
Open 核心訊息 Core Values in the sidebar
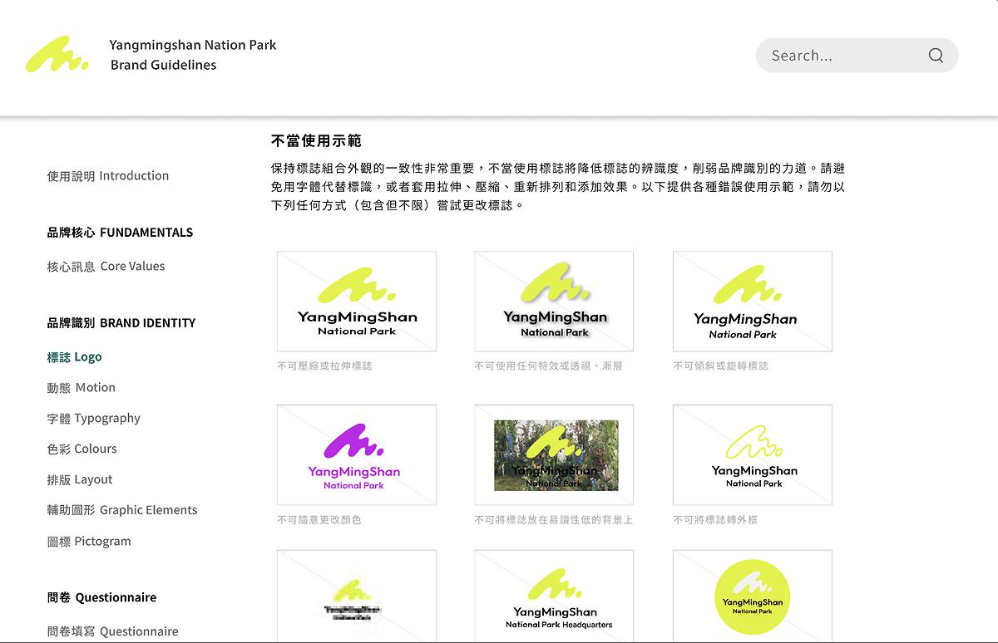click(106, 267)
